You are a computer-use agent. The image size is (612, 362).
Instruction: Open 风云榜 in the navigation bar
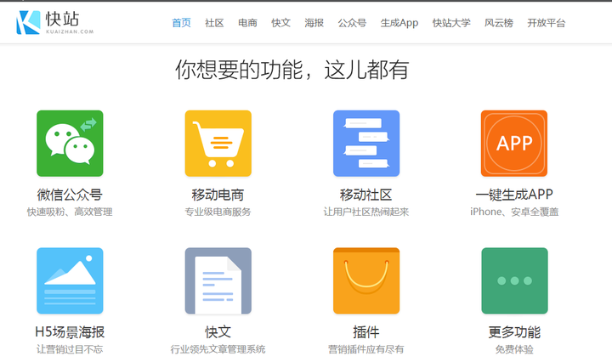click(499, 23)
